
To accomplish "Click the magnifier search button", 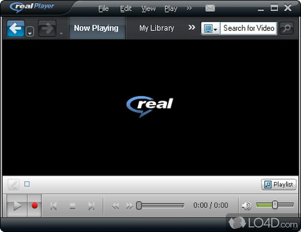I will coord(287,28).
